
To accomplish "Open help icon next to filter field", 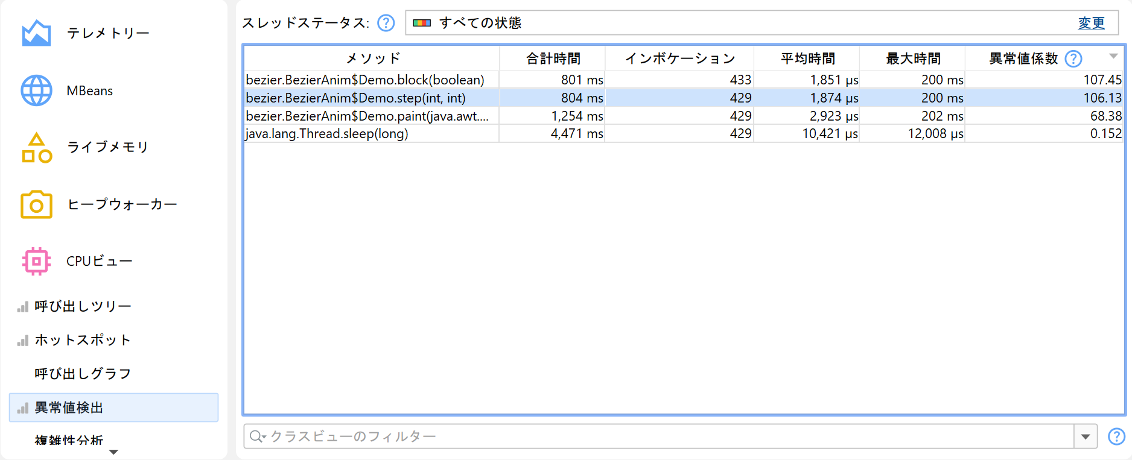I will coord(1116,436).
